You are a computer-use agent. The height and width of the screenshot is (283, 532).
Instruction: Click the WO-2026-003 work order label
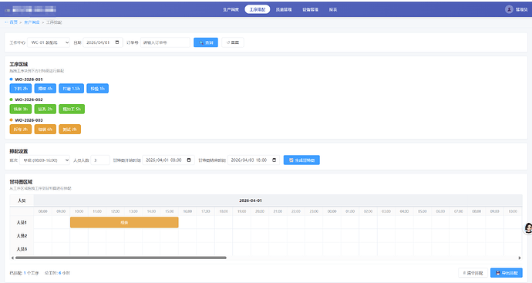point(29,120)
